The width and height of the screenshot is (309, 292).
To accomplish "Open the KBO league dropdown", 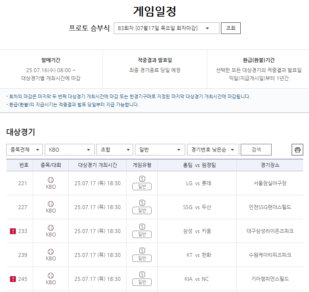I will pyautogui.click(x=69, y=150).
